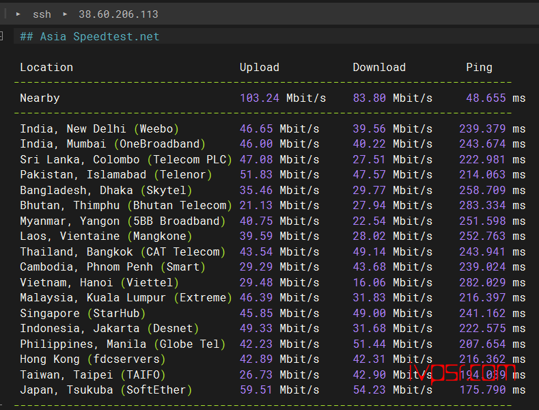This screenshot has width=539, height=410.
Task: Click Colombo ping value 222.981
Action: point(482,159)
